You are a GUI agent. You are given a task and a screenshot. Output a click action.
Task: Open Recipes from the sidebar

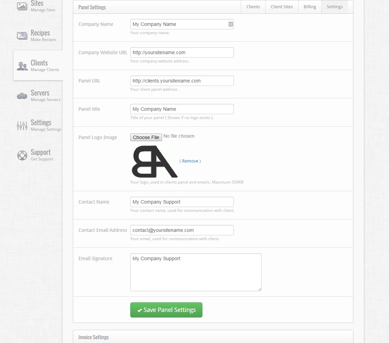click(22, 36)
